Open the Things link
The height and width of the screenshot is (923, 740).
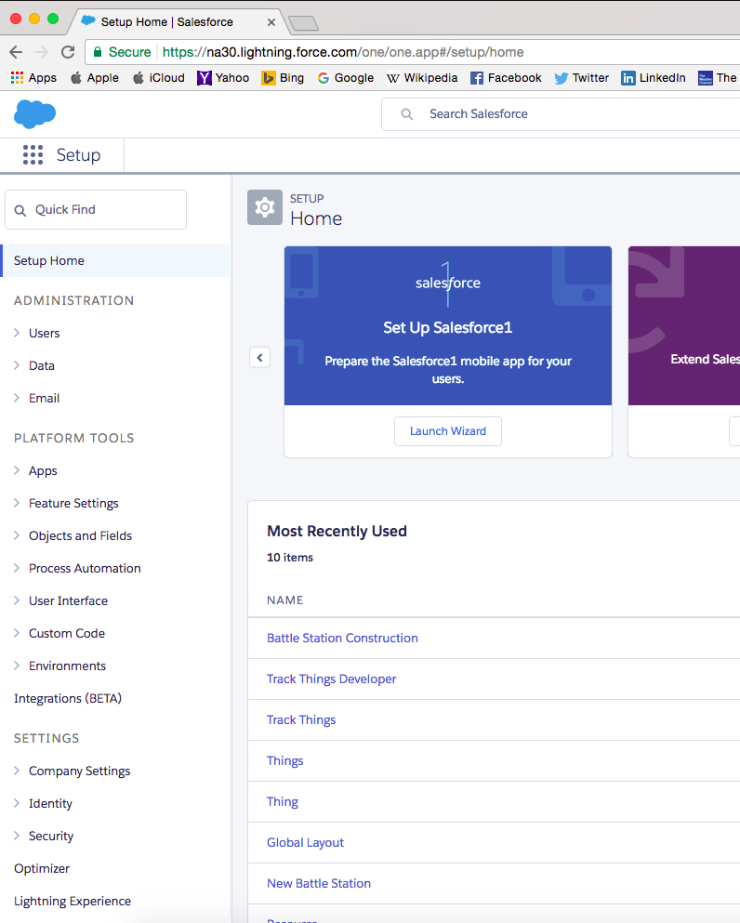click(x=284, y=760)
